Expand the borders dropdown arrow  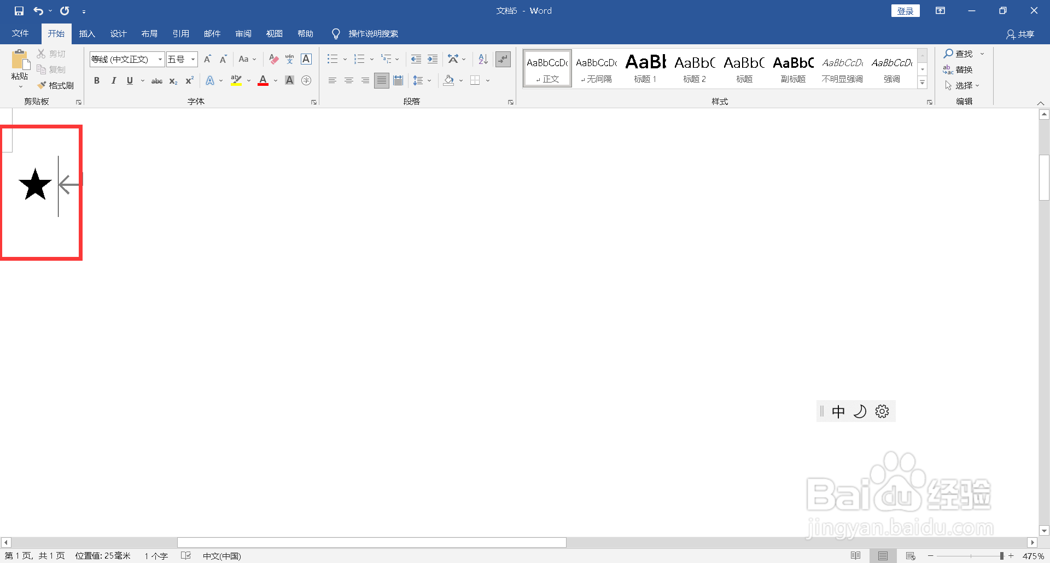point(488,80)
